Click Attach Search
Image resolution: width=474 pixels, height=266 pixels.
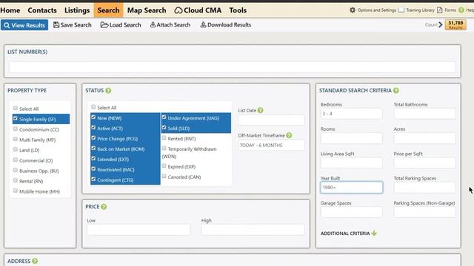[x=170, y=25]
